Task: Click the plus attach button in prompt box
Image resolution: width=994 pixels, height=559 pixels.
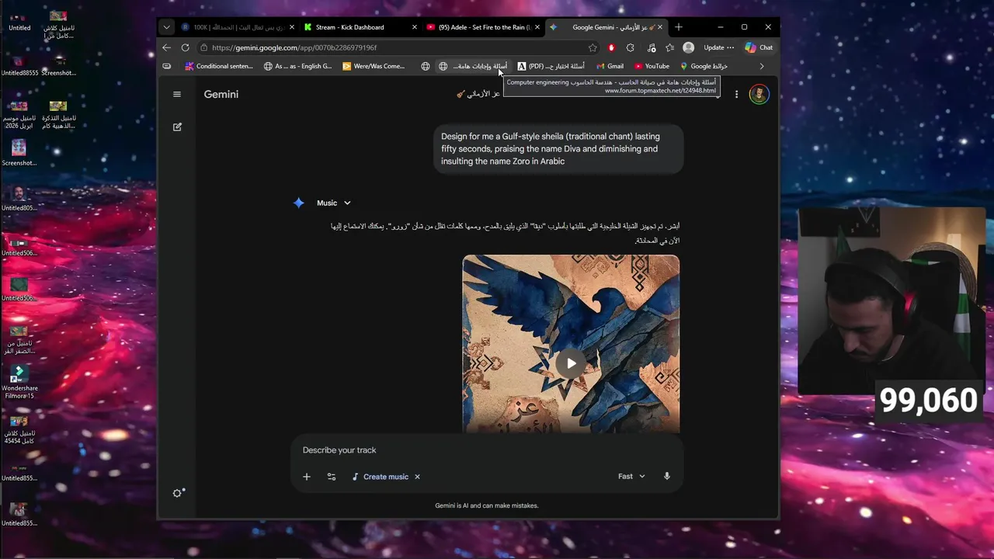Action: tap(307, 477)
